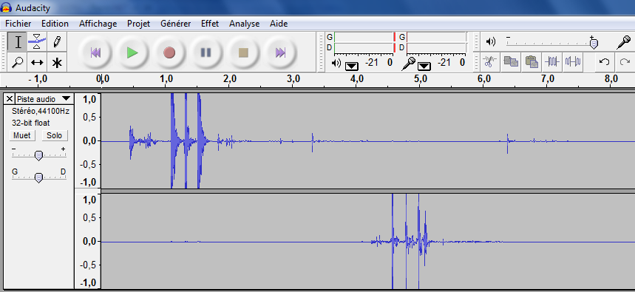Select the Envelope tool

click(x=37, y=42)
